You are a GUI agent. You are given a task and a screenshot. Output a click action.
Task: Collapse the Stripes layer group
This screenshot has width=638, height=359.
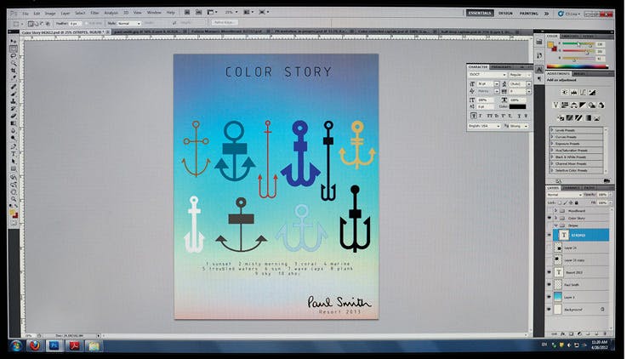pyautogui.click(x=555, y=225)
